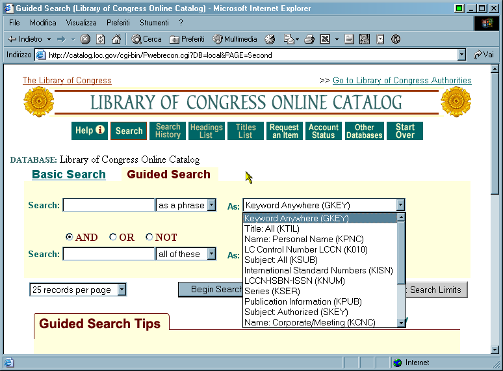The height and width of the screenshot is (371, 503).
Task: Click the Begin Search button
Action: click(211, 290)
